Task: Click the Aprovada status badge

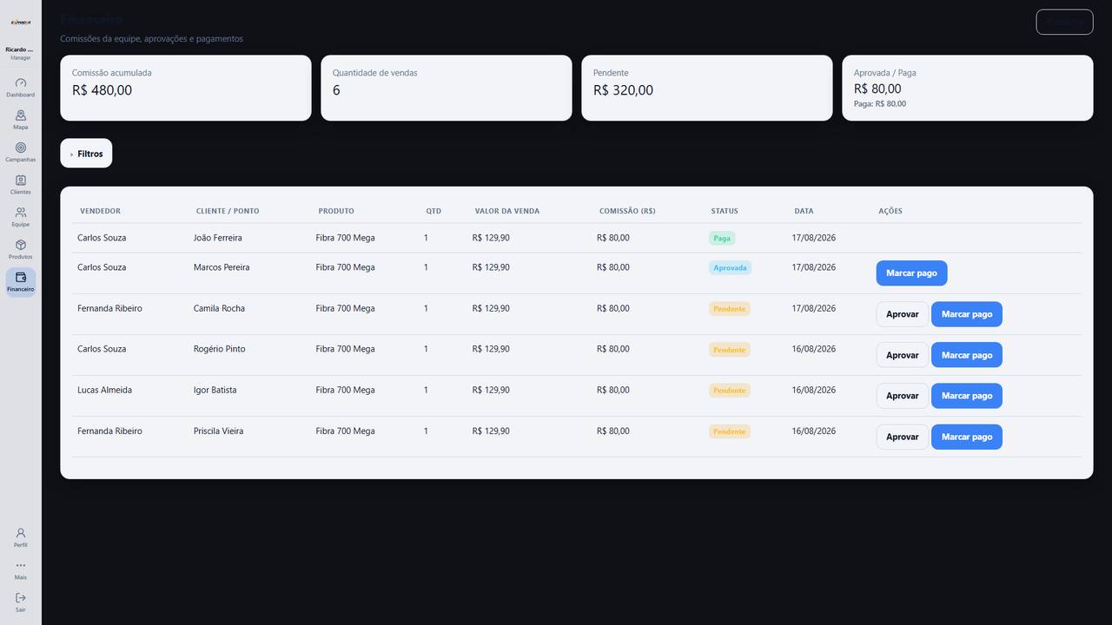Action: coord(730,267)
